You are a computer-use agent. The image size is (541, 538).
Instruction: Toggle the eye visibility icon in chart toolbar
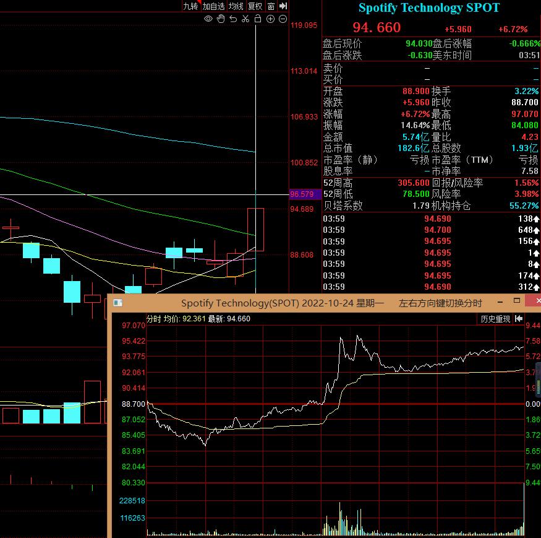click(x=208, y=19)
